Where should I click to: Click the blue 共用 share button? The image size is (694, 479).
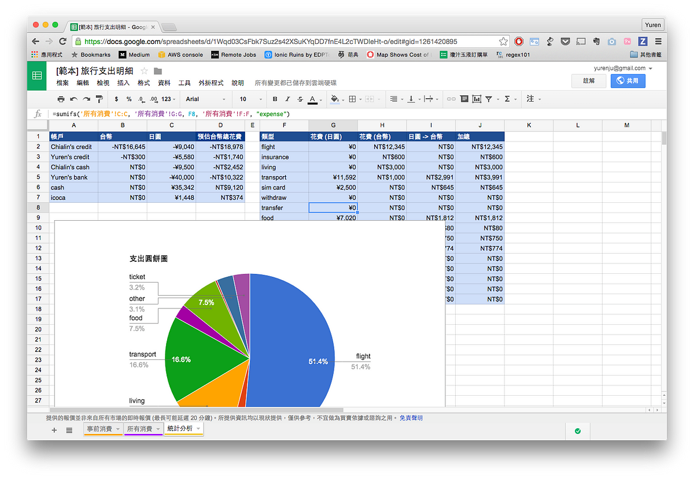627,81
